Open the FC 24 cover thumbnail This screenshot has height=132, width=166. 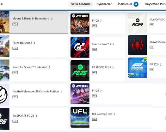click(138, 23)
